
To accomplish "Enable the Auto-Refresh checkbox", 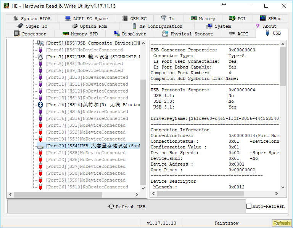I will [249, 206].
